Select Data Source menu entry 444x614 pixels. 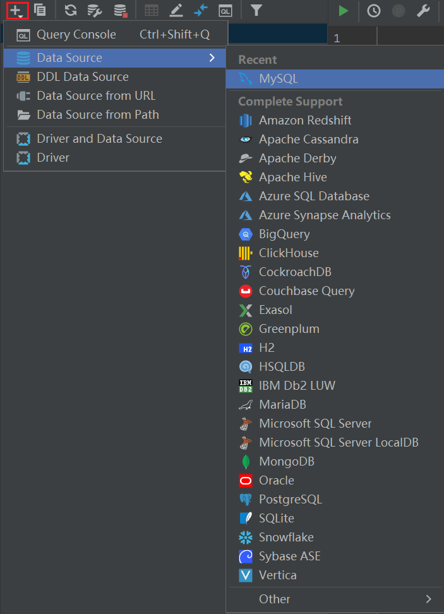click(115, 58)
